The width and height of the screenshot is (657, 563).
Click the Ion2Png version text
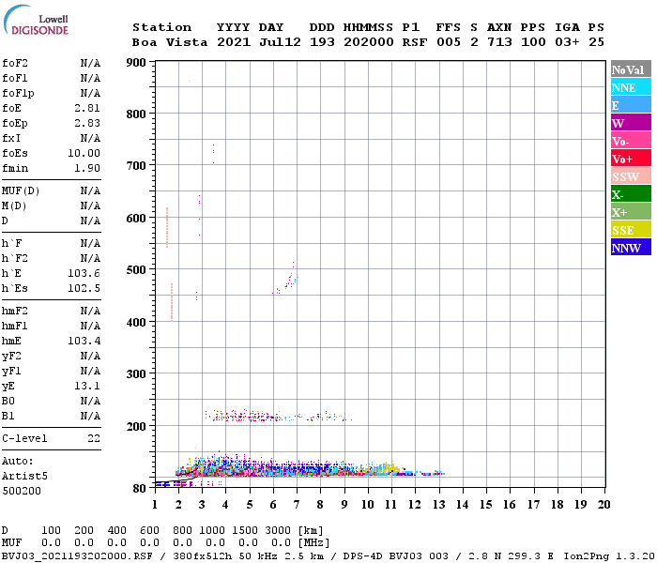pyautogui.click(x=609, y=556)
